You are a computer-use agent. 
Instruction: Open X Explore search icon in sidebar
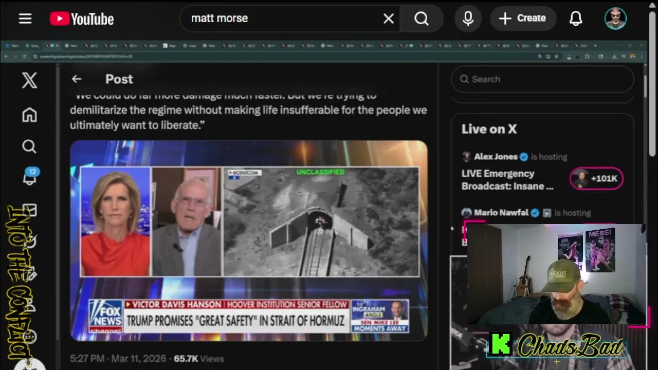tap(29, 146)
